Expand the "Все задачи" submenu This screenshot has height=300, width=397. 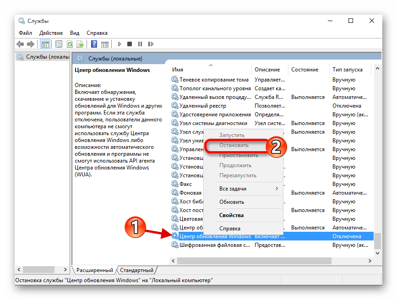tap(243, 189)
